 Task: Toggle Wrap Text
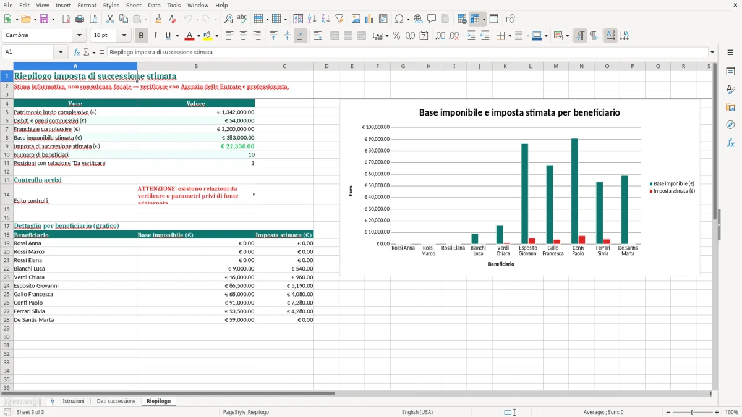(318, 36)
